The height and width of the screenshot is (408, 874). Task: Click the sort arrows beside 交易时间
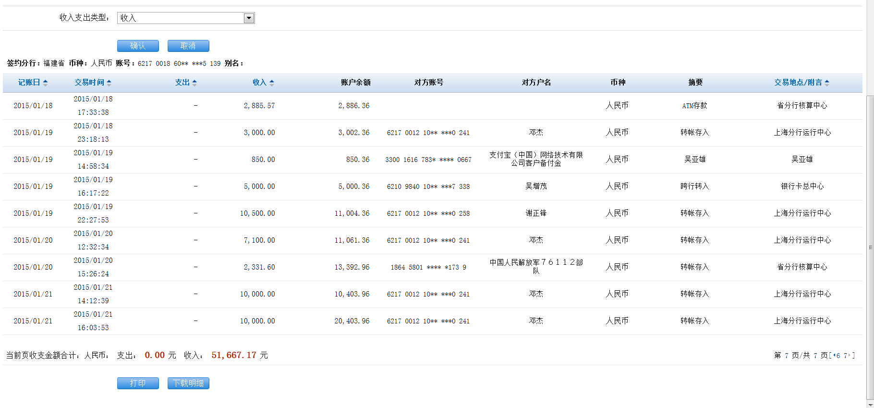(109, 83)
